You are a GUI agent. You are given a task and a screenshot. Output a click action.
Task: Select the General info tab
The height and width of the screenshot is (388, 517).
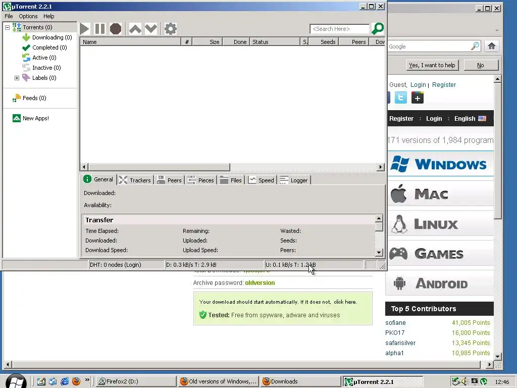tap(98, 179)
